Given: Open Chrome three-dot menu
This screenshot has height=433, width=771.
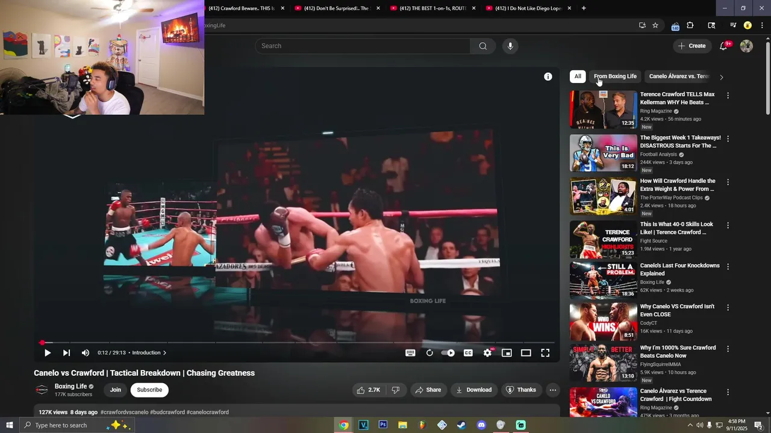Looking at the screenshot, I should pos(762,25).
